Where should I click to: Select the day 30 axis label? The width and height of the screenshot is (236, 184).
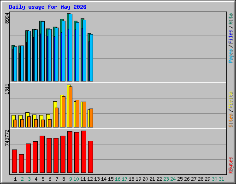(x=214, y=179)
